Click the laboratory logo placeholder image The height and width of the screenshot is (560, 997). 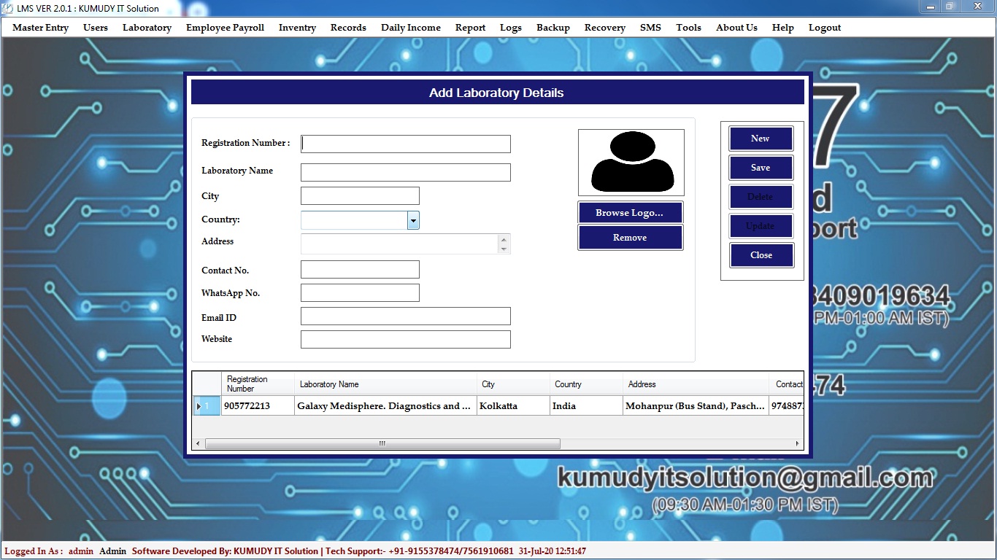click(x=631, y=163)
